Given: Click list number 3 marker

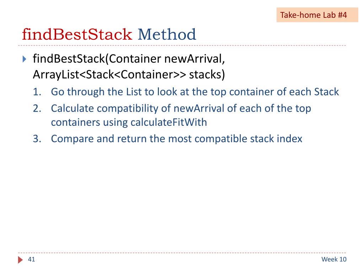Looking at the screenshot, I should (37, 139).
